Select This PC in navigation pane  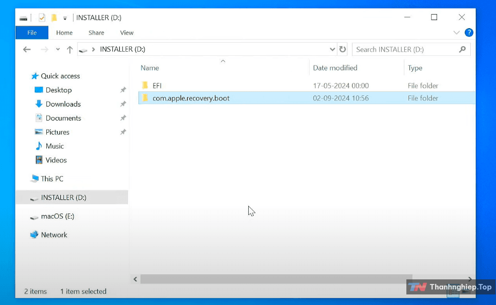[52, 179]
